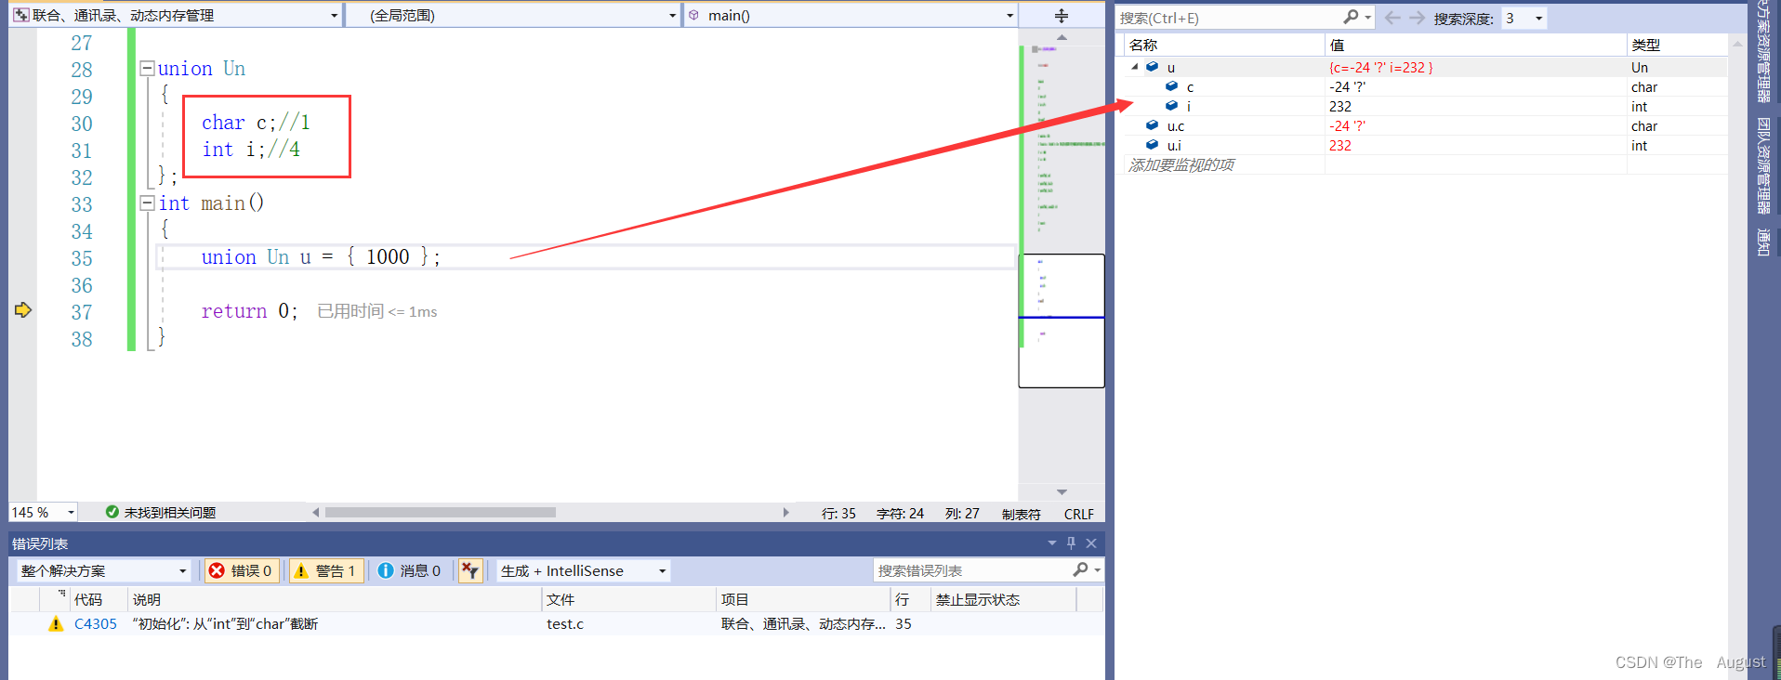Click the warning icon in the C4305 row

click(x=56, y=623)
